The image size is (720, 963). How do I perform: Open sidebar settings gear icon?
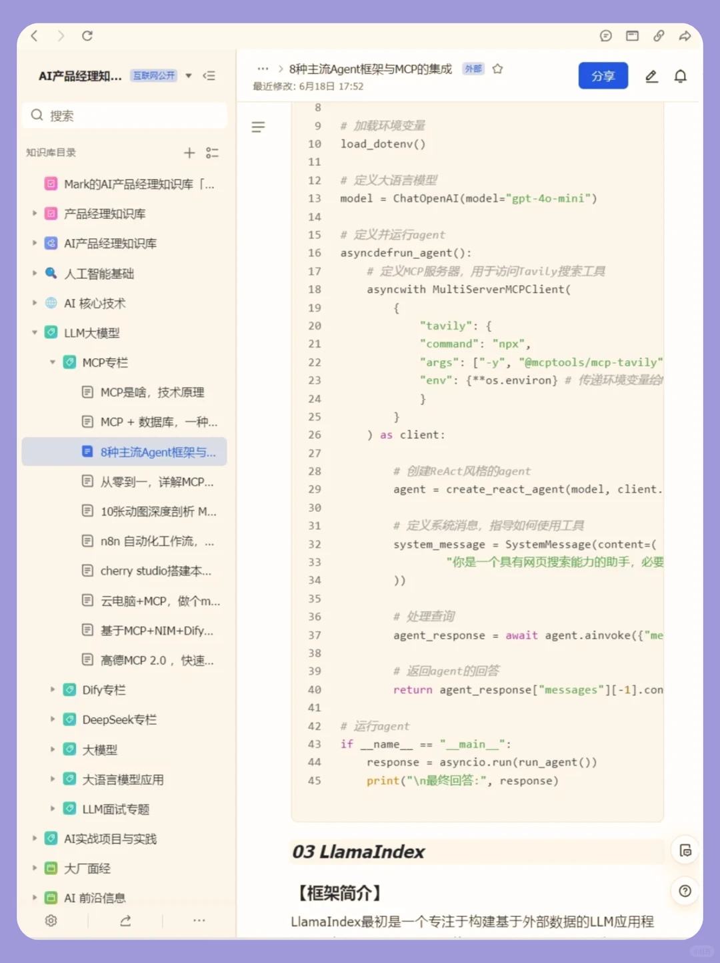tap(51, 920)
